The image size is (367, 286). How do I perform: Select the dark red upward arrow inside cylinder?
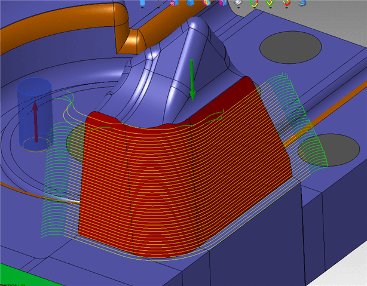(35, 122)
